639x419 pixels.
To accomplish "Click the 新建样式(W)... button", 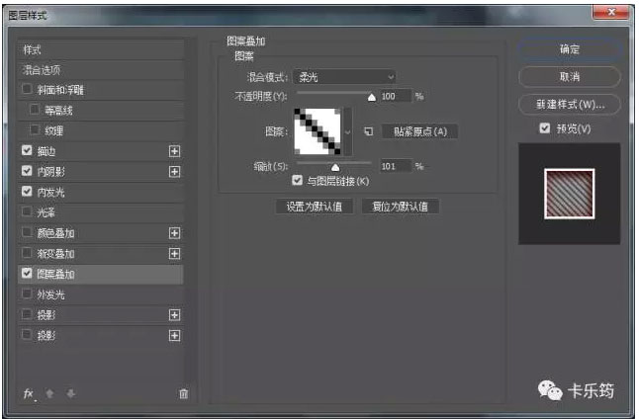I will pyautogui.click(x=570, y=105).
